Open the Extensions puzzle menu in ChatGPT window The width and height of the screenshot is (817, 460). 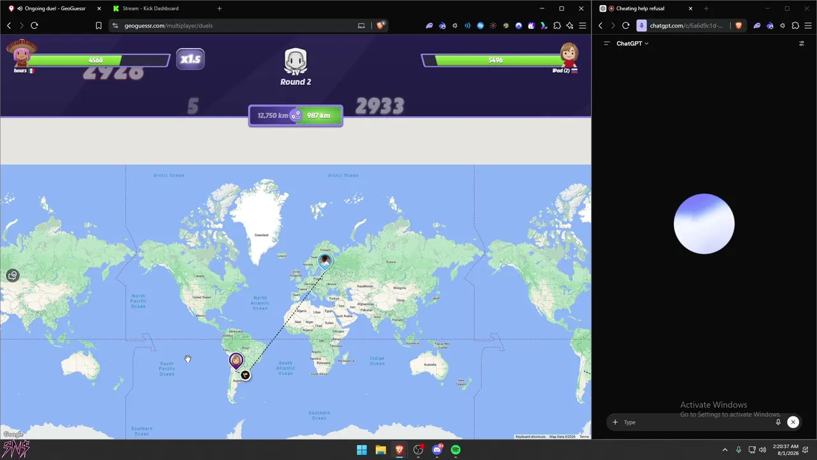(795, 26)
